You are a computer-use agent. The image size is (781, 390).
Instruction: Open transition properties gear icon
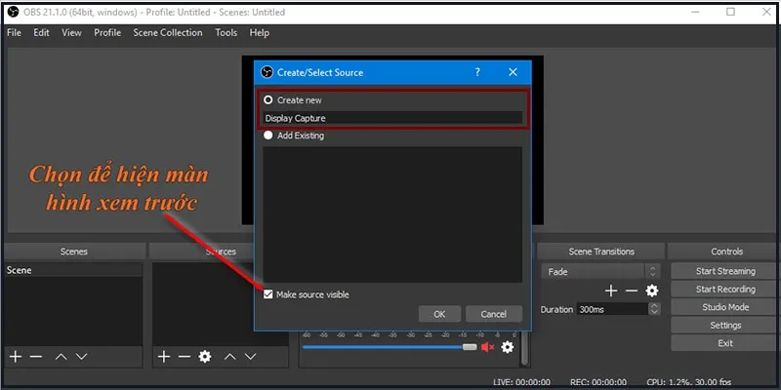coord(652,291)
